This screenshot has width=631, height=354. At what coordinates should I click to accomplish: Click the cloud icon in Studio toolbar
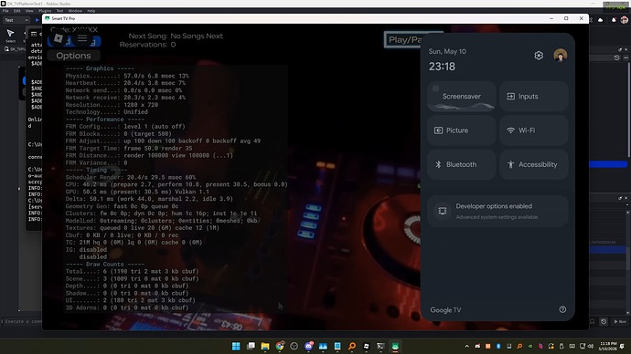(x=601, y=20)
